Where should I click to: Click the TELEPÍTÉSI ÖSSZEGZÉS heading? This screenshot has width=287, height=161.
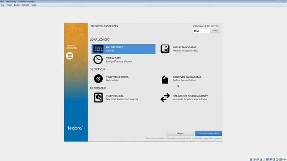(104, 26)
